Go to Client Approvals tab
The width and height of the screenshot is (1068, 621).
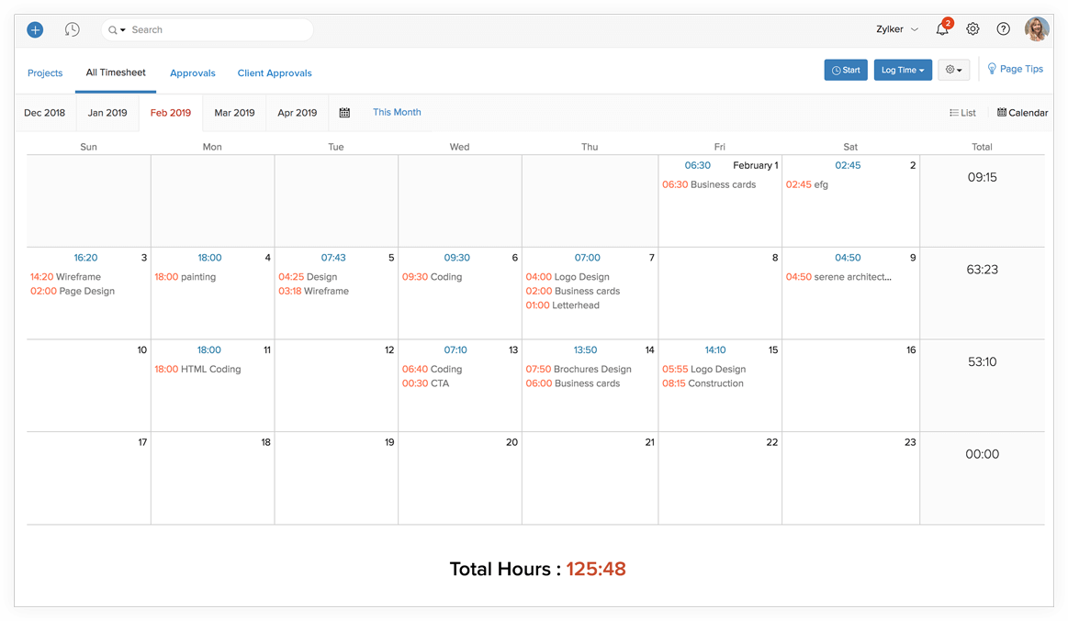pos(275,72)
